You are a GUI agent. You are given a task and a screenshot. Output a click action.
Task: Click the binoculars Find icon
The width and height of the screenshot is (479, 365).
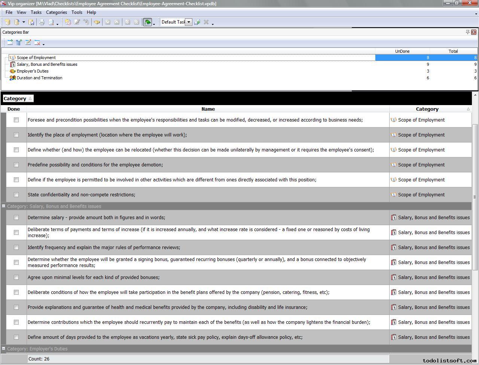tap(97, 22)
